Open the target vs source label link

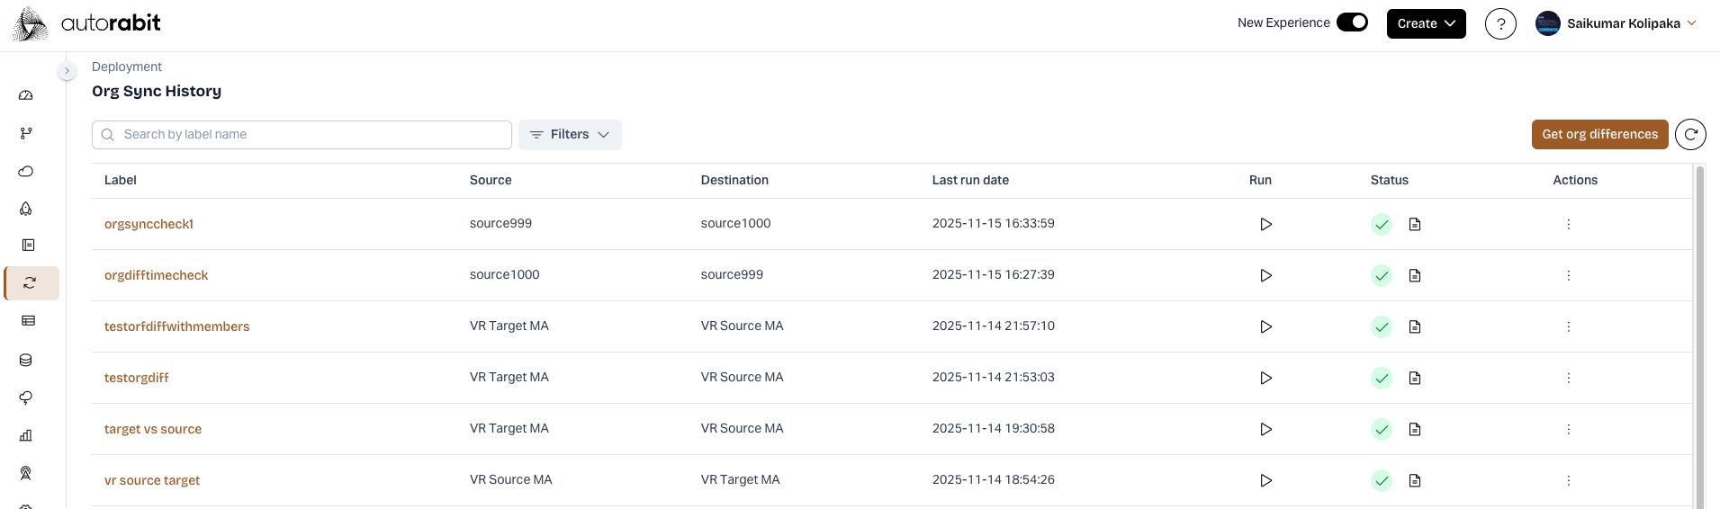coord(153,429)
